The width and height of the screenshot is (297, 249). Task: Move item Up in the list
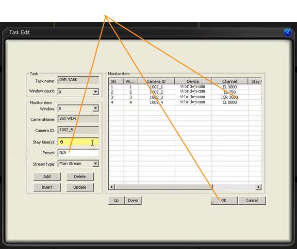(x=117, y=201)
